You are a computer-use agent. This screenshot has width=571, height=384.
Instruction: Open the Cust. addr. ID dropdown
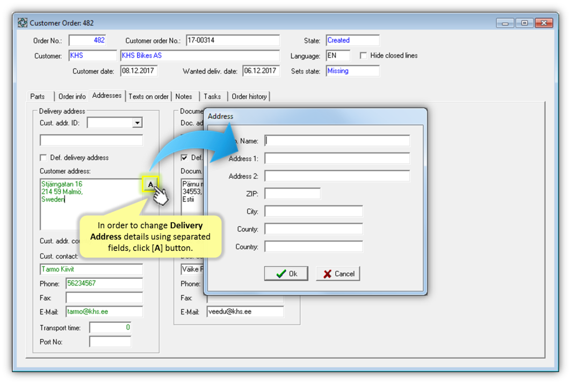(138, 123)
